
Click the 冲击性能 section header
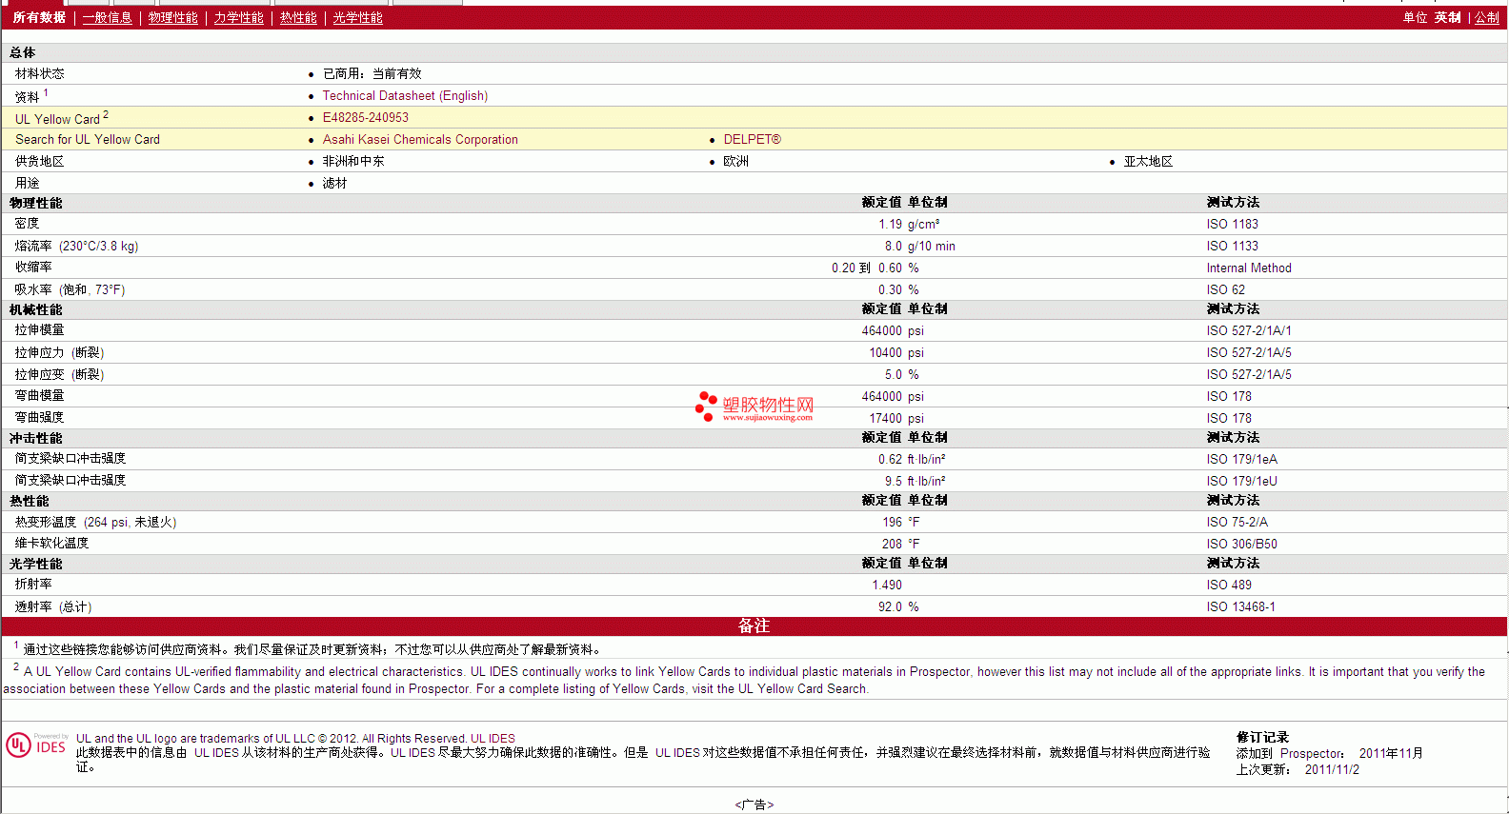coord(36,439)
